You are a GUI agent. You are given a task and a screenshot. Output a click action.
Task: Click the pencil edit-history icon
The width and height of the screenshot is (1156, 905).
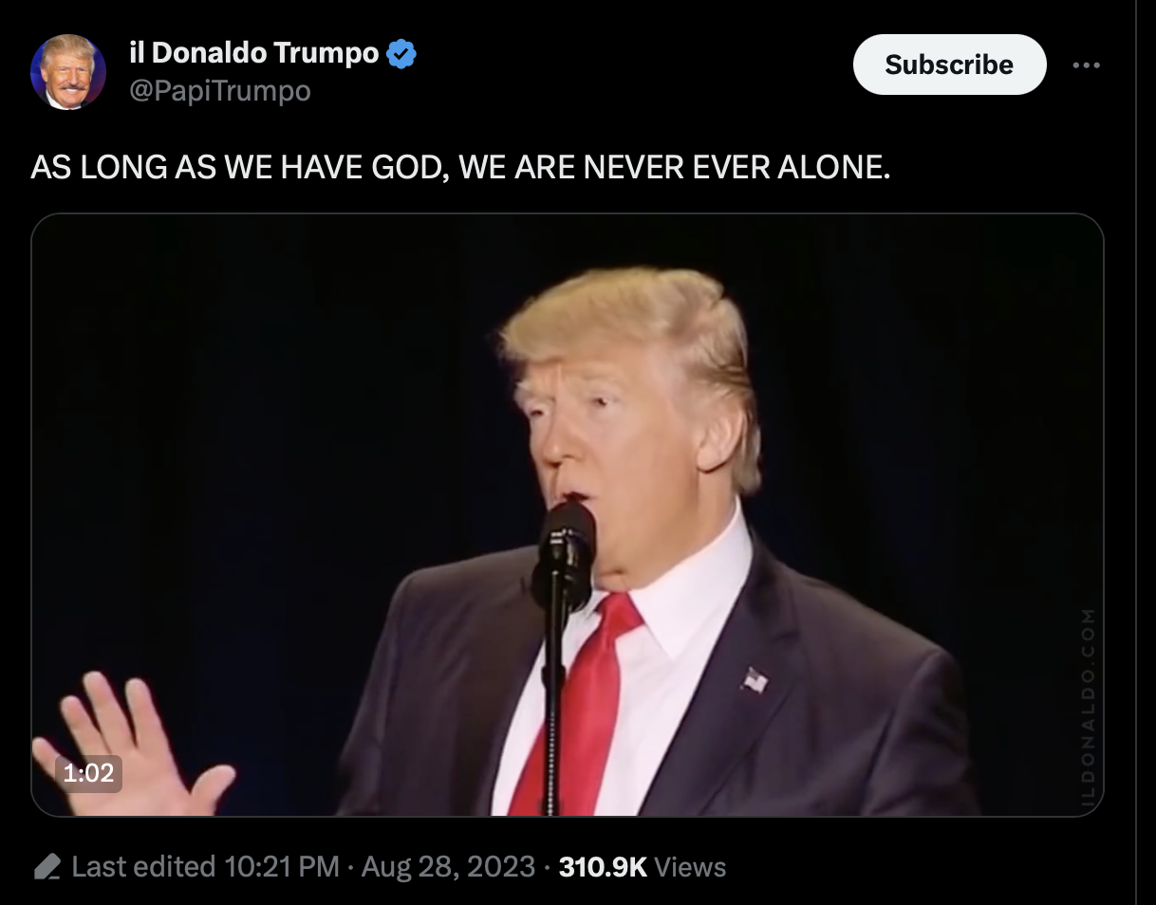pyautogui.click(x=47, y=867)
